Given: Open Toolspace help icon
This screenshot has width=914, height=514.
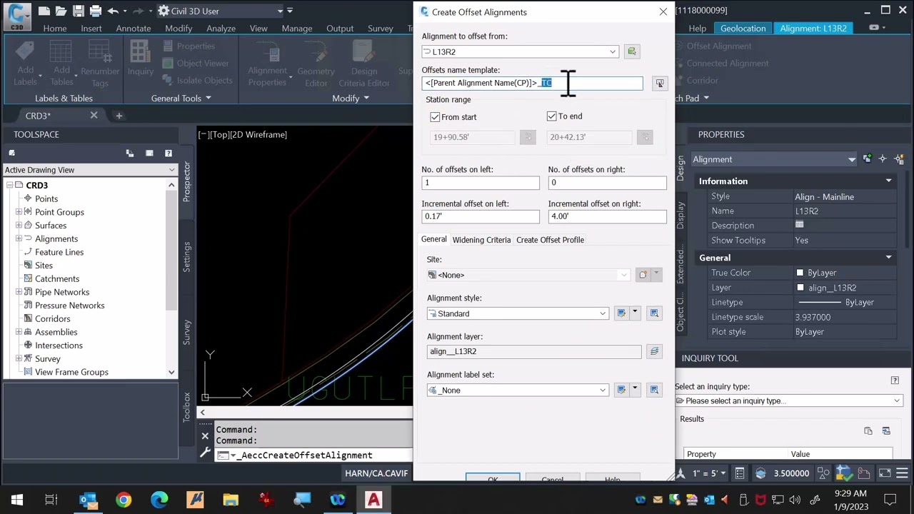Looking at the screenshot, I should [169, 153].
